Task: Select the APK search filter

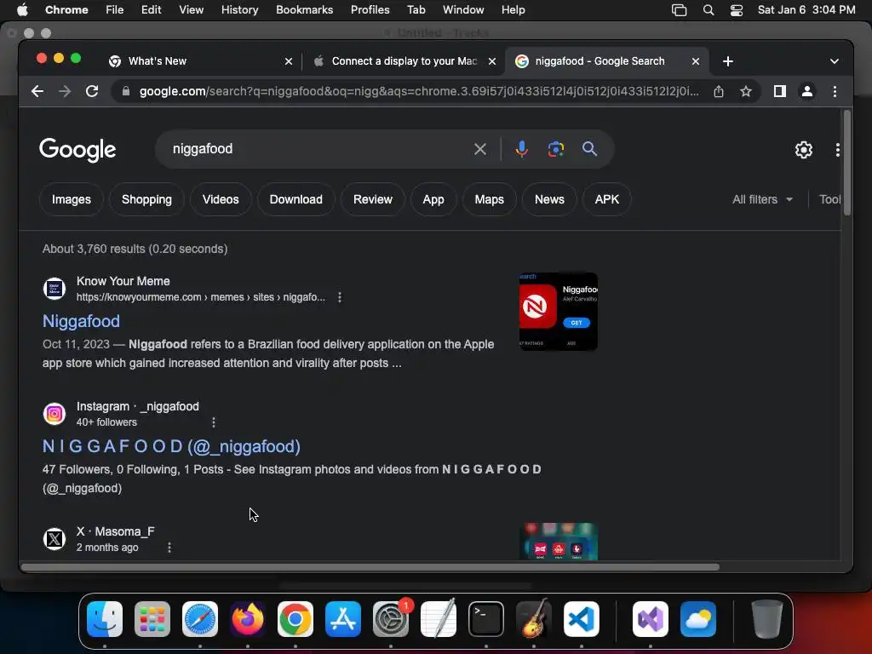Action: 606,199
